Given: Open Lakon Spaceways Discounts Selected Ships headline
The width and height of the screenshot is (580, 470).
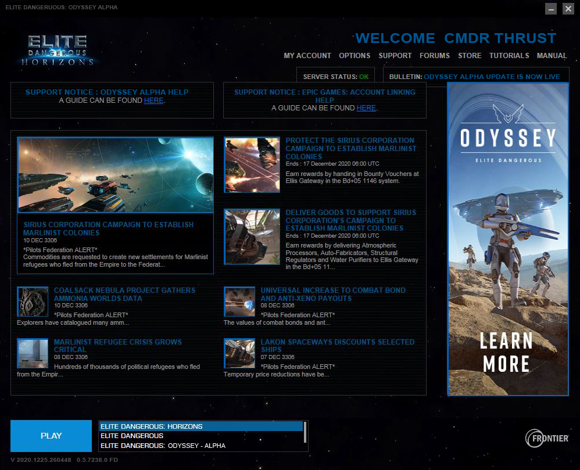Looking at the screenshot, I should tap(337, 346).
